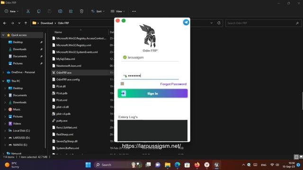Expand the Music folder under This PC

(5, 110)
